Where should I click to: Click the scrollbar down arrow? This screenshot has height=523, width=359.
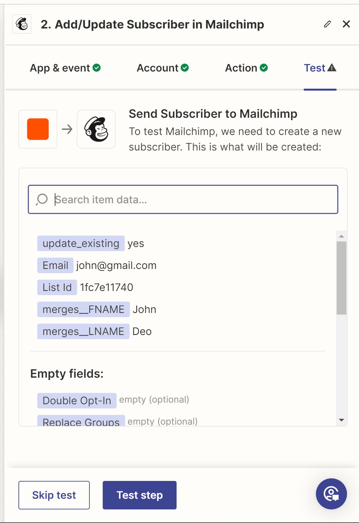click(x=342, y=420)
